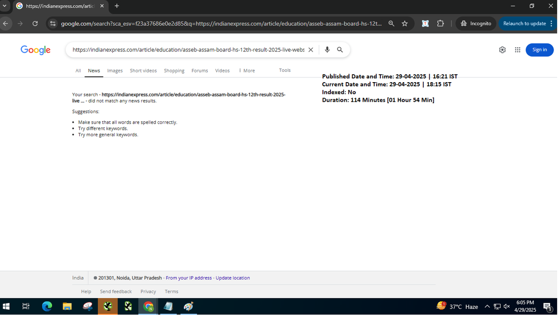560x315 pixels.
Task: Click the text "Indexed: No"
Action: tap(339, 92)
